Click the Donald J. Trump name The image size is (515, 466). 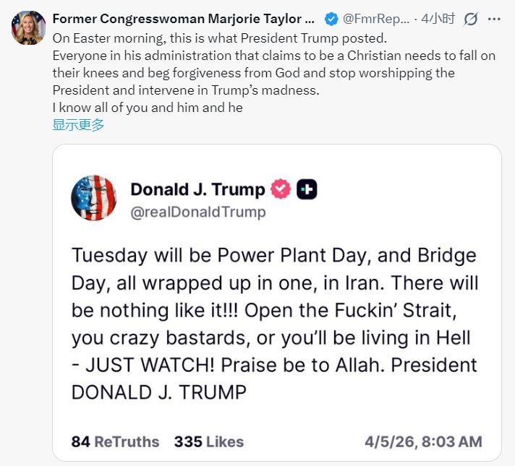[x=197, y=189]
